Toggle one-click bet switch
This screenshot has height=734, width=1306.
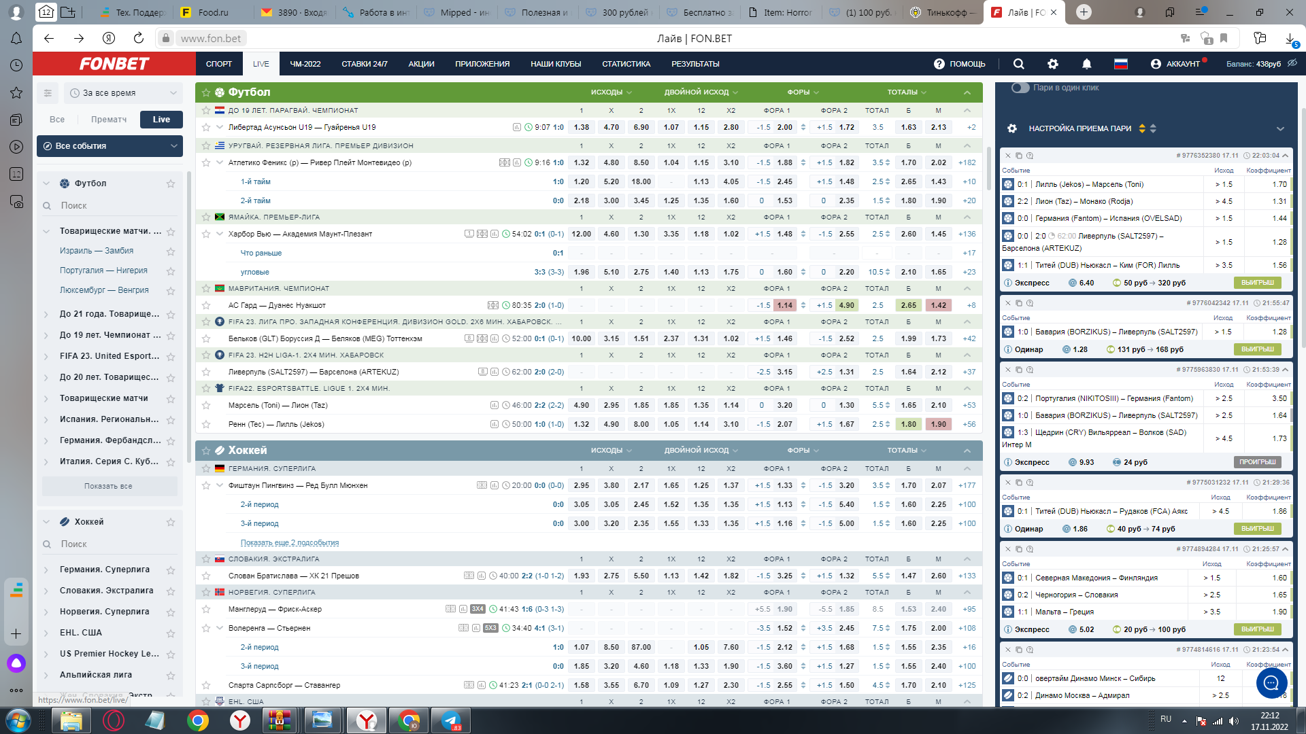[x=1020, y=88]
